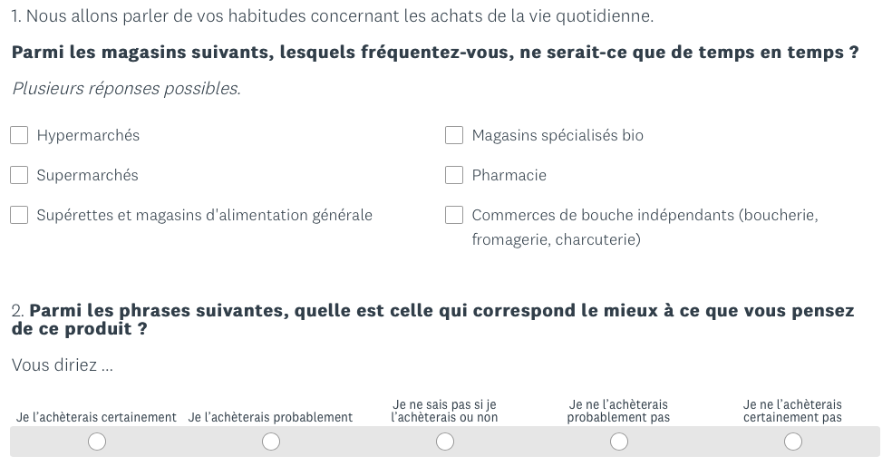
Task: Choose the radio button under "Je l'achèterais certainement"
Action: point(97,442)
